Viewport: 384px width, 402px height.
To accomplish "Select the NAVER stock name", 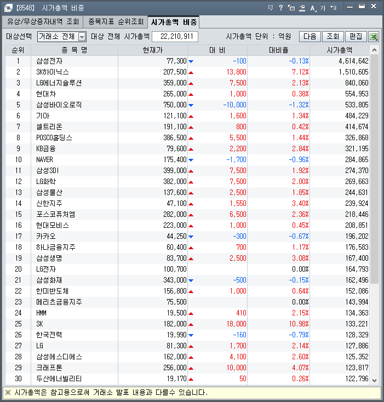I will pyautogui.click(x=44, y=160).
